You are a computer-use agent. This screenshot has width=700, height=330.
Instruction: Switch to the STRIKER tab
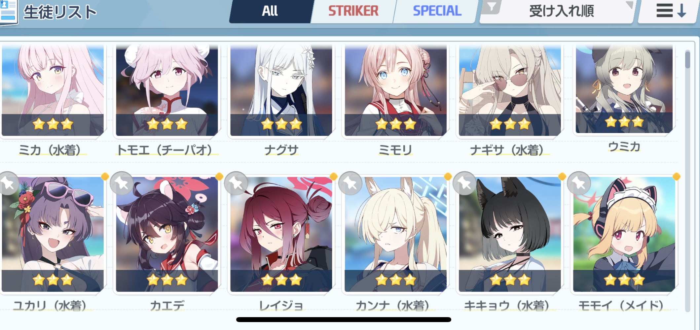[x=353, y=11]
